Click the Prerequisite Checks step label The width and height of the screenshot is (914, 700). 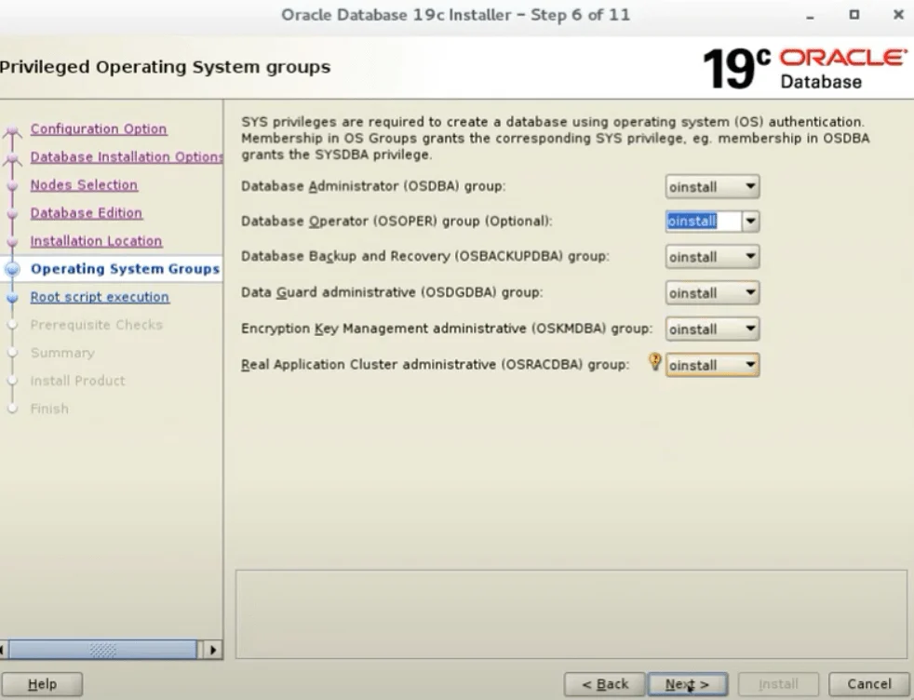click(x=96, y=325)
